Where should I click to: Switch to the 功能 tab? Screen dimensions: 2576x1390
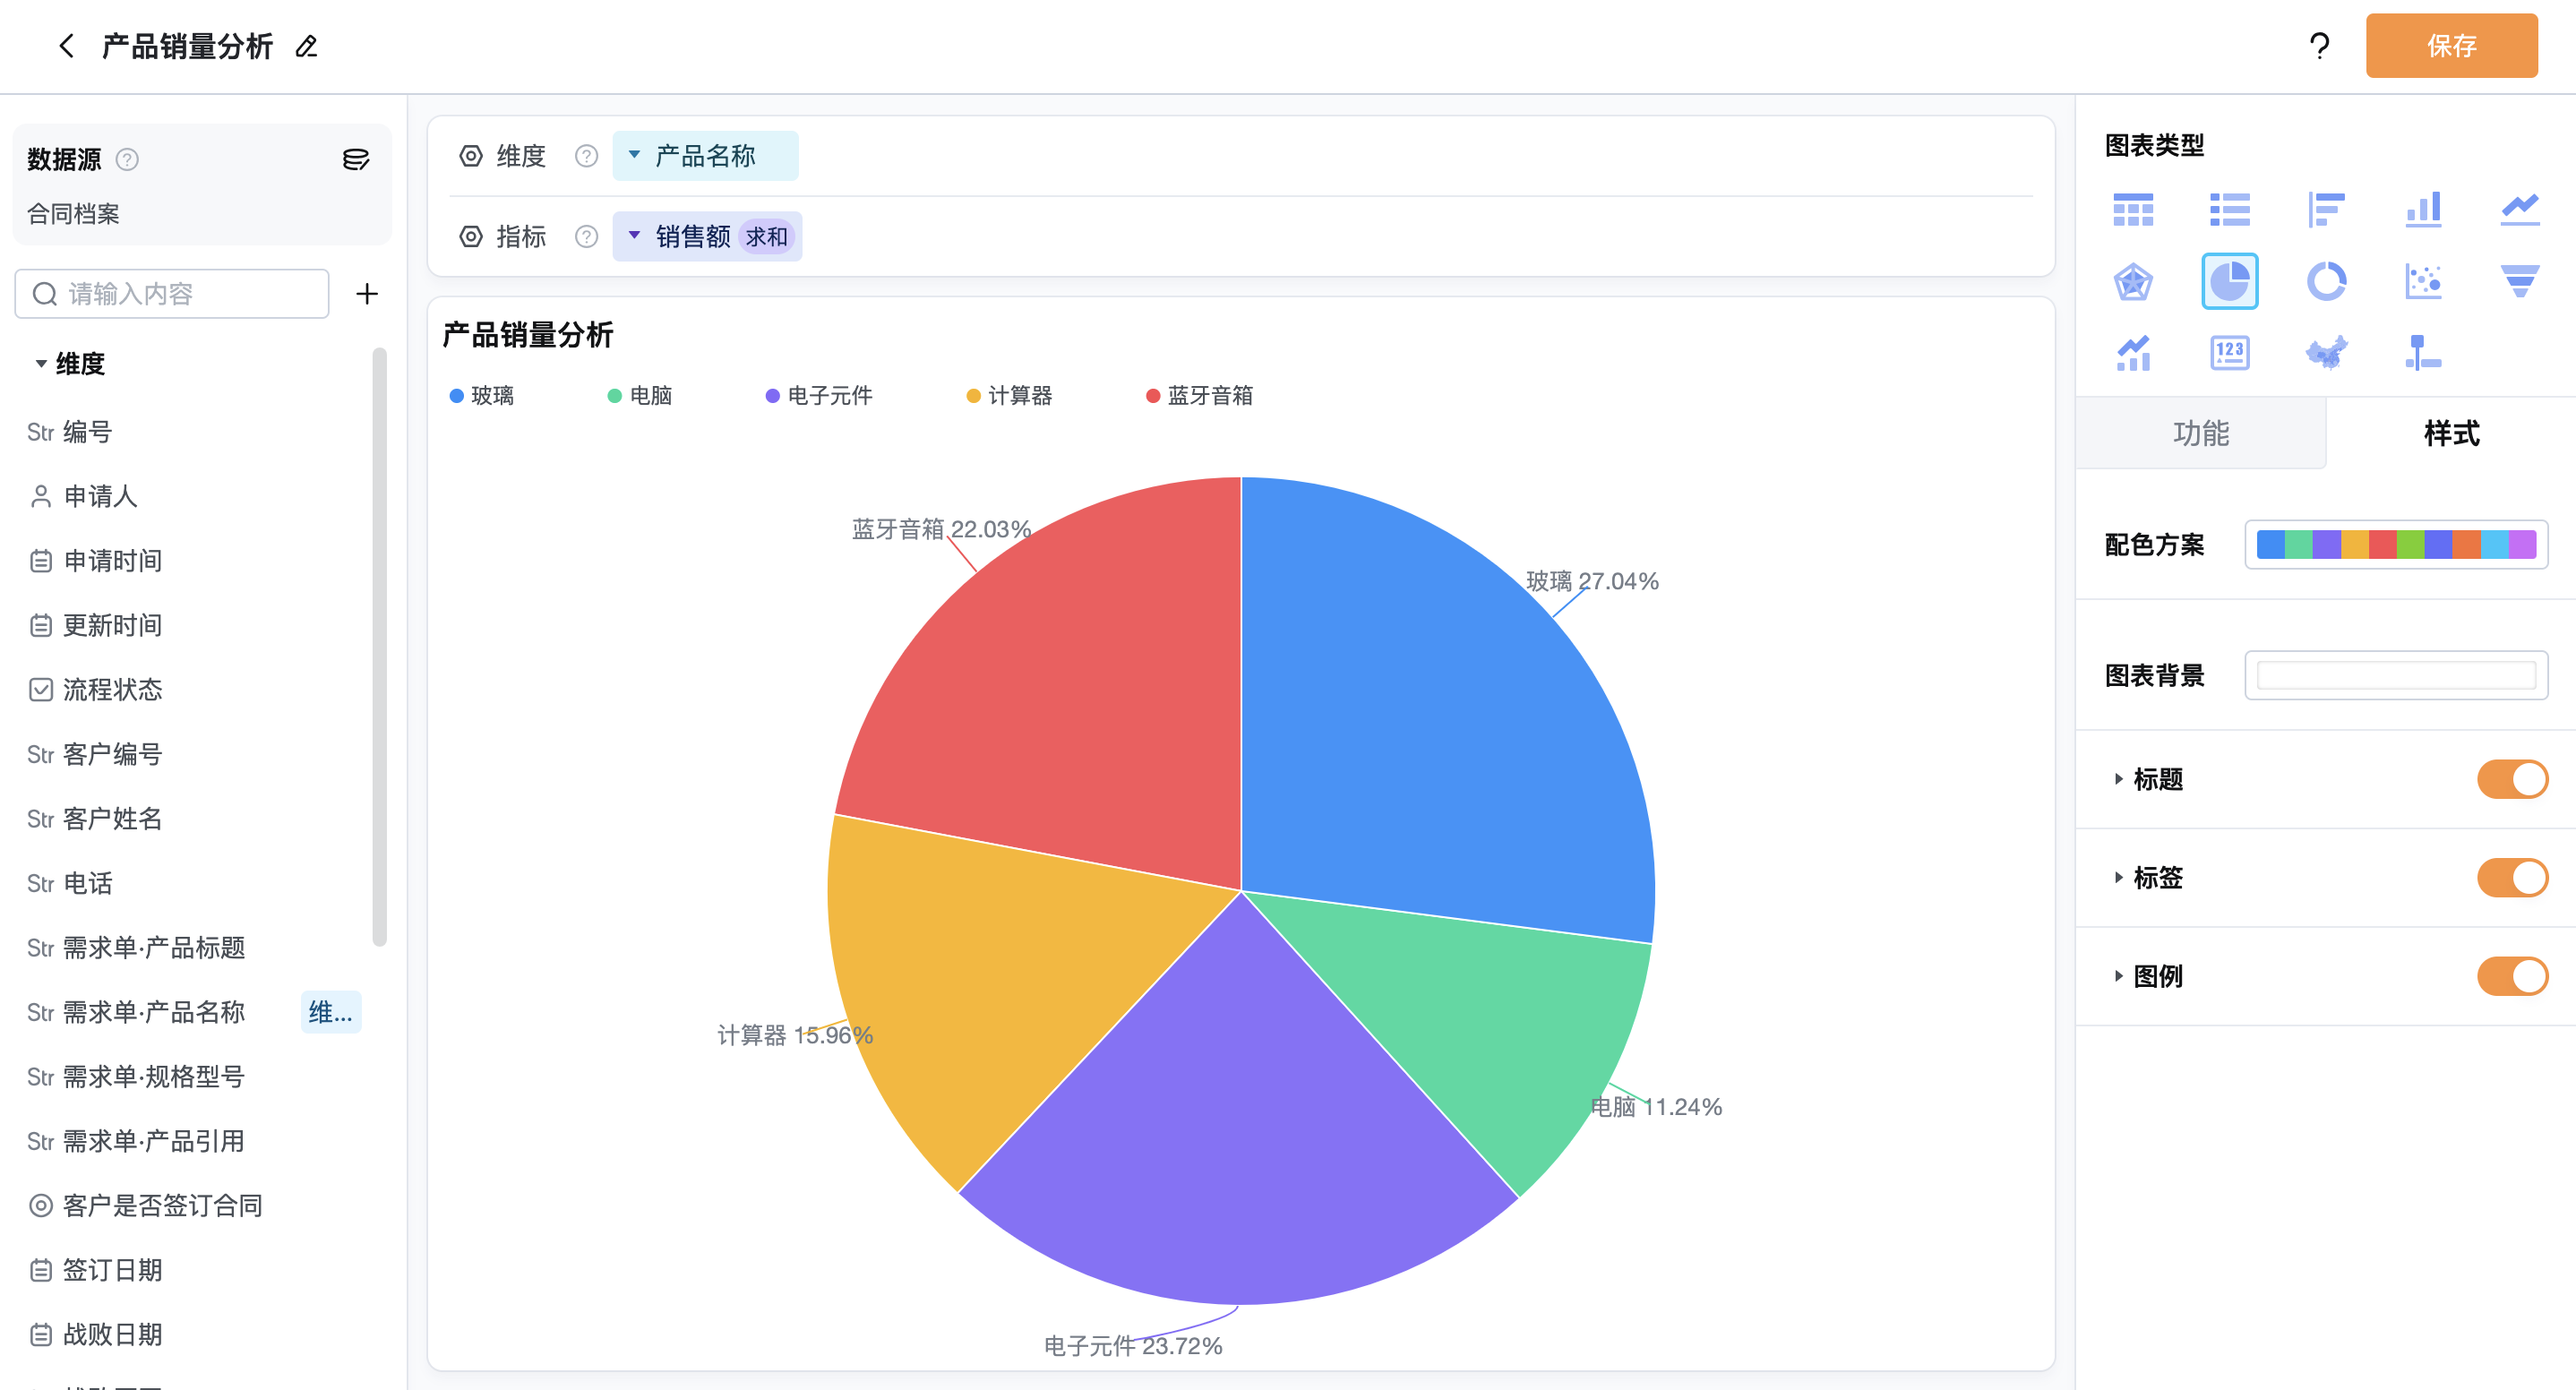pyautogui.click(x=2201, y=433)
